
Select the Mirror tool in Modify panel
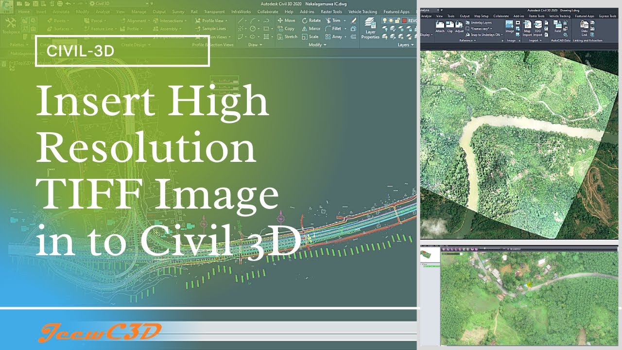[311, 29]
